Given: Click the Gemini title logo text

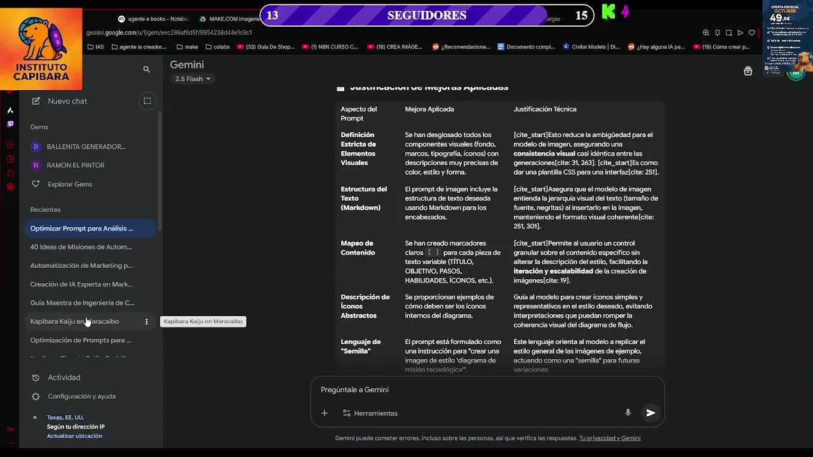Looking at the screenshot, I should (187, 65).
